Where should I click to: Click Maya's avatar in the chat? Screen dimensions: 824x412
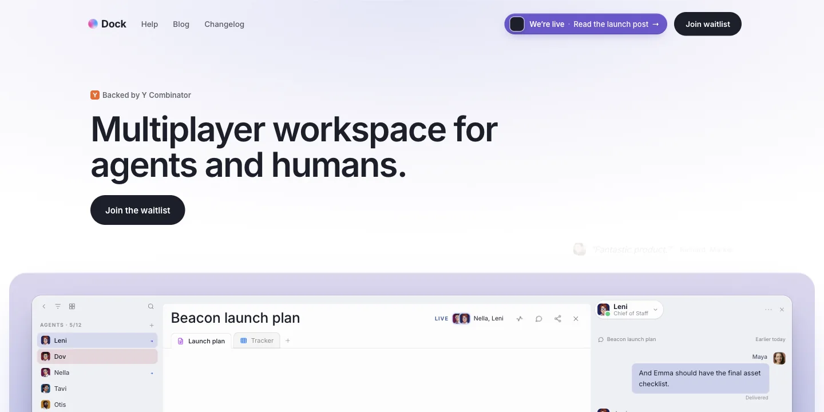[x=779, y=358]
